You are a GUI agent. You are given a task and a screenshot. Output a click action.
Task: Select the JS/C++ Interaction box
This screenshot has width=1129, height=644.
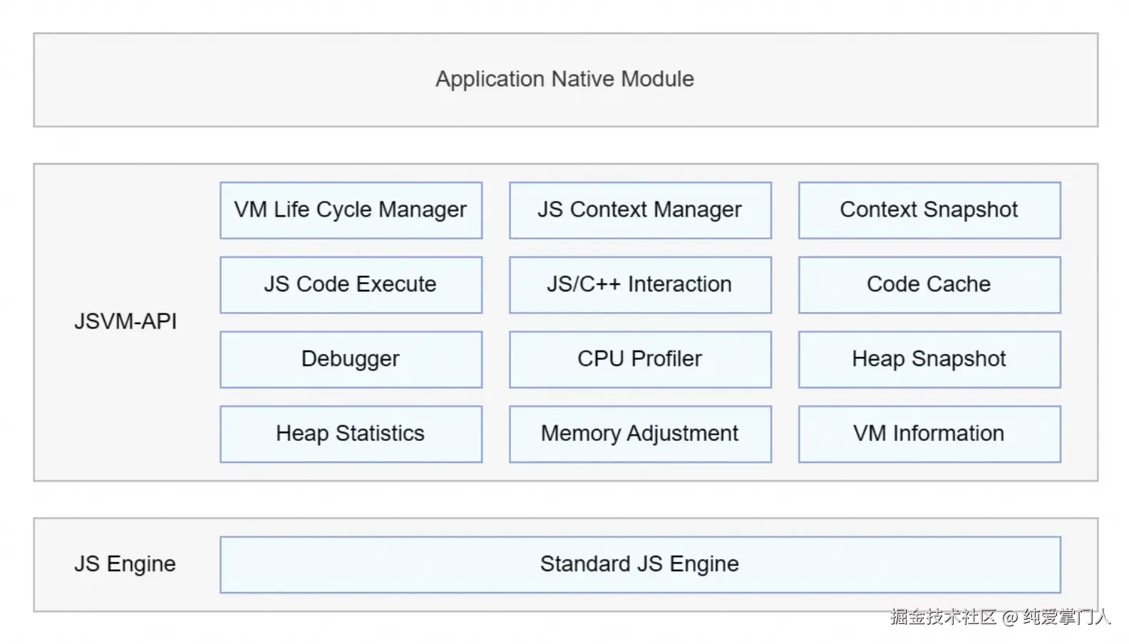click(x=640, y=284)
